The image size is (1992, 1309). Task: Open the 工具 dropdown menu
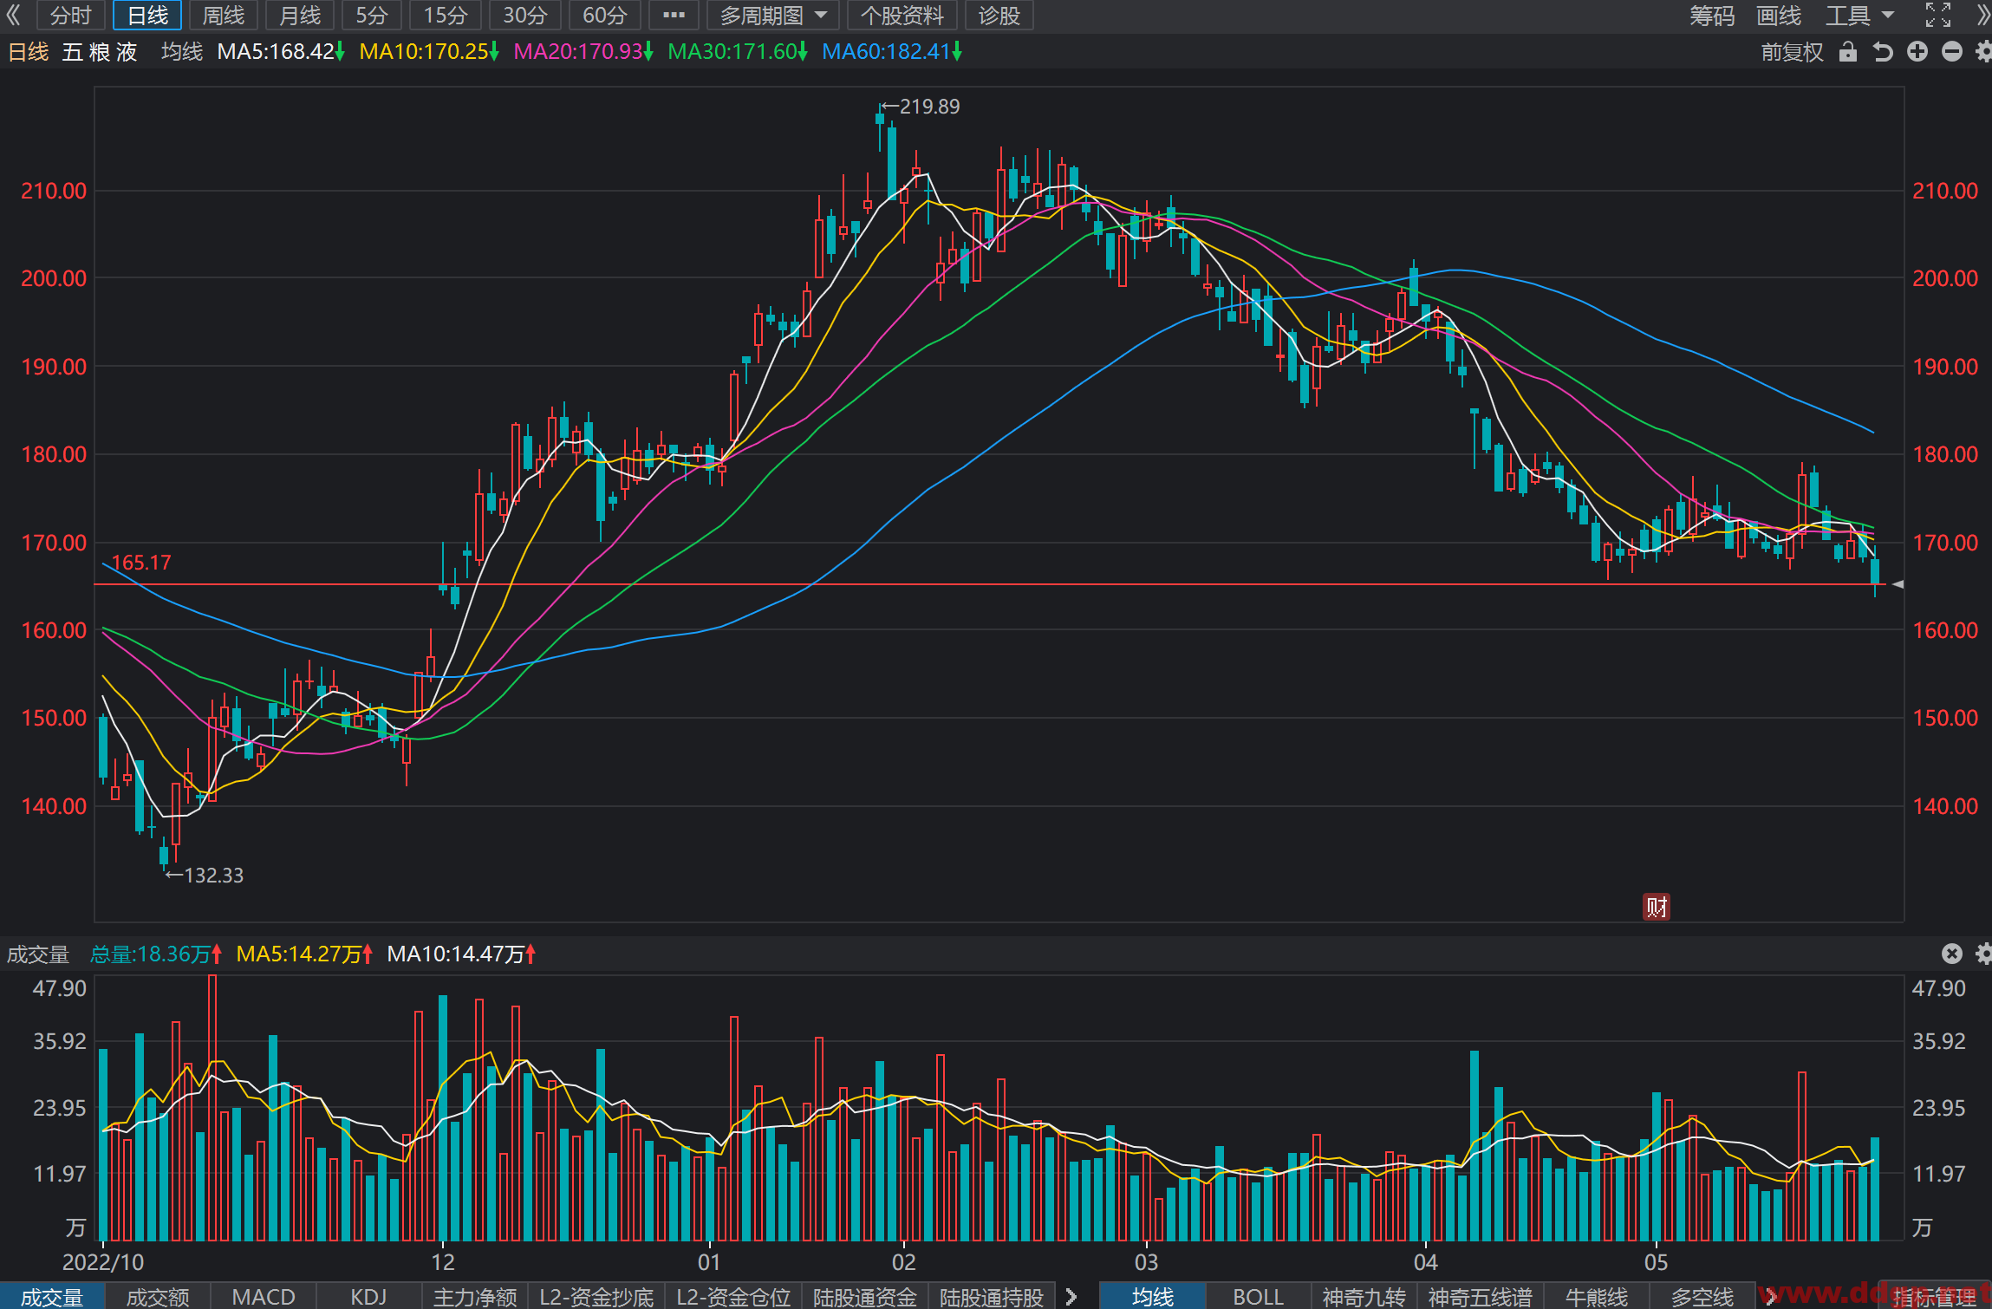1860,15
